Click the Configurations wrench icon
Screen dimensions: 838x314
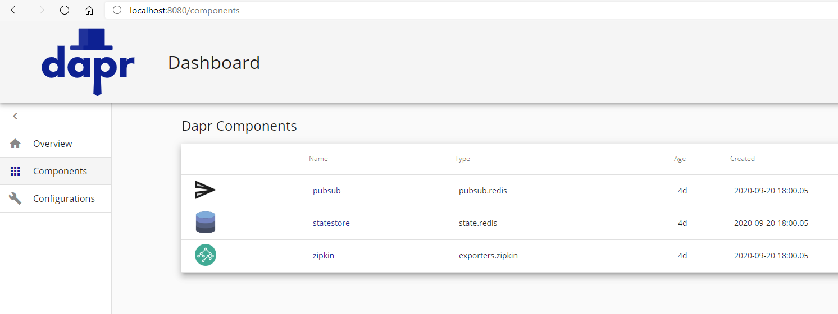(x=15, y=198)
